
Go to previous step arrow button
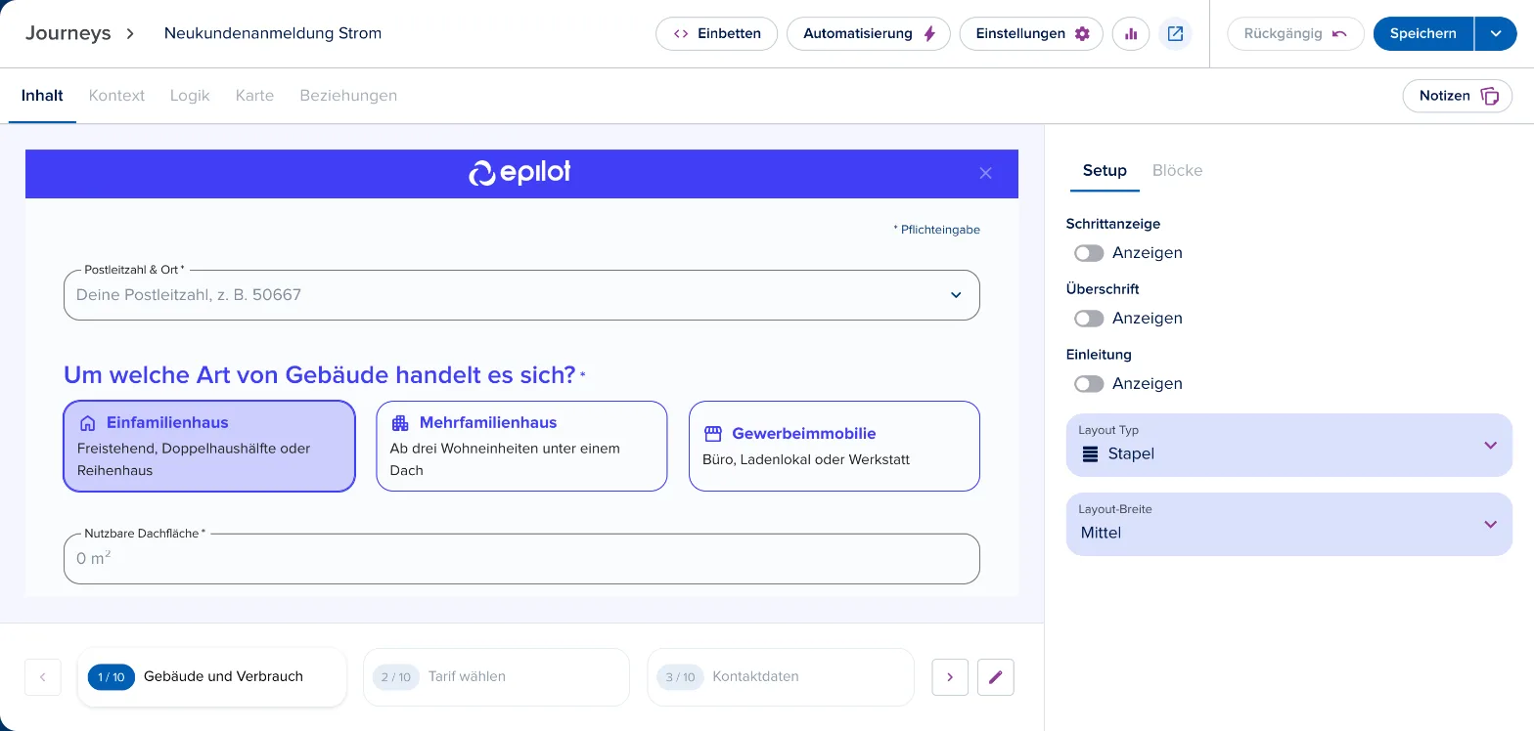[43, 676]
